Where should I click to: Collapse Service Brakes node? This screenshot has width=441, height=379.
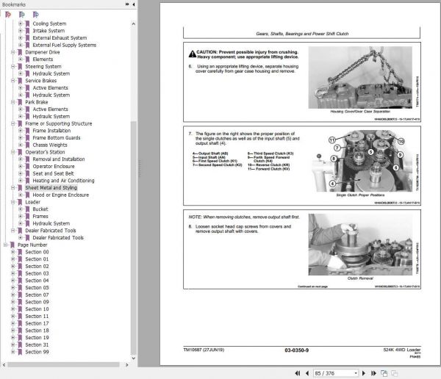pos(13,81)
